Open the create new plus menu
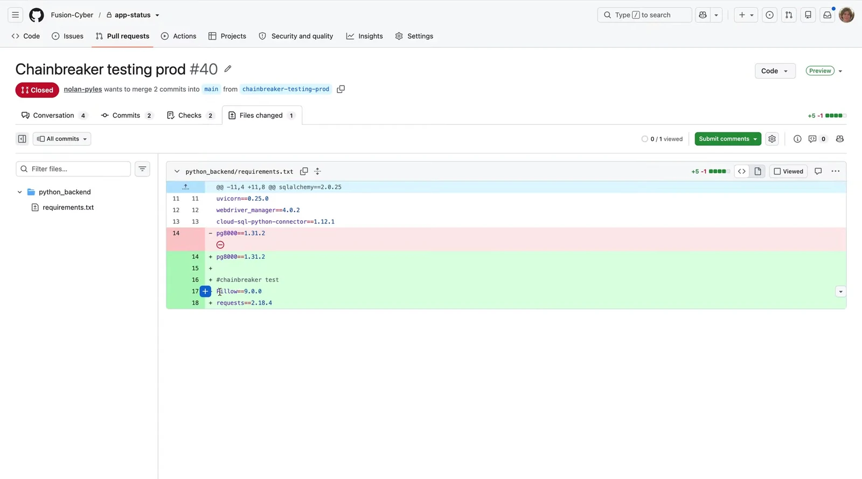This screenshot has height=479, width=862. coord(746,15)
